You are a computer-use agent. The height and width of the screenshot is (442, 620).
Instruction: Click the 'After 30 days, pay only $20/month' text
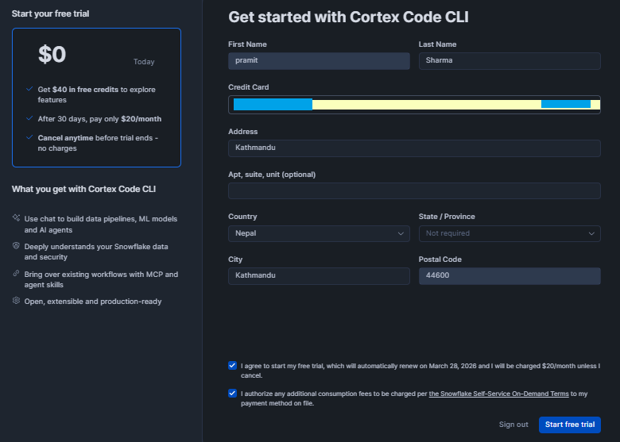pos(99,119)
